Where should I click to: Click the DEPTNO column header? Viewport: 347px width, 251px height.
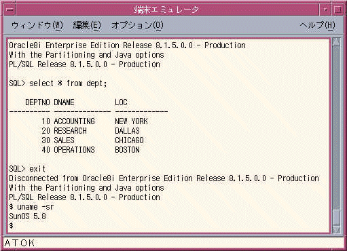coord(37,102)
